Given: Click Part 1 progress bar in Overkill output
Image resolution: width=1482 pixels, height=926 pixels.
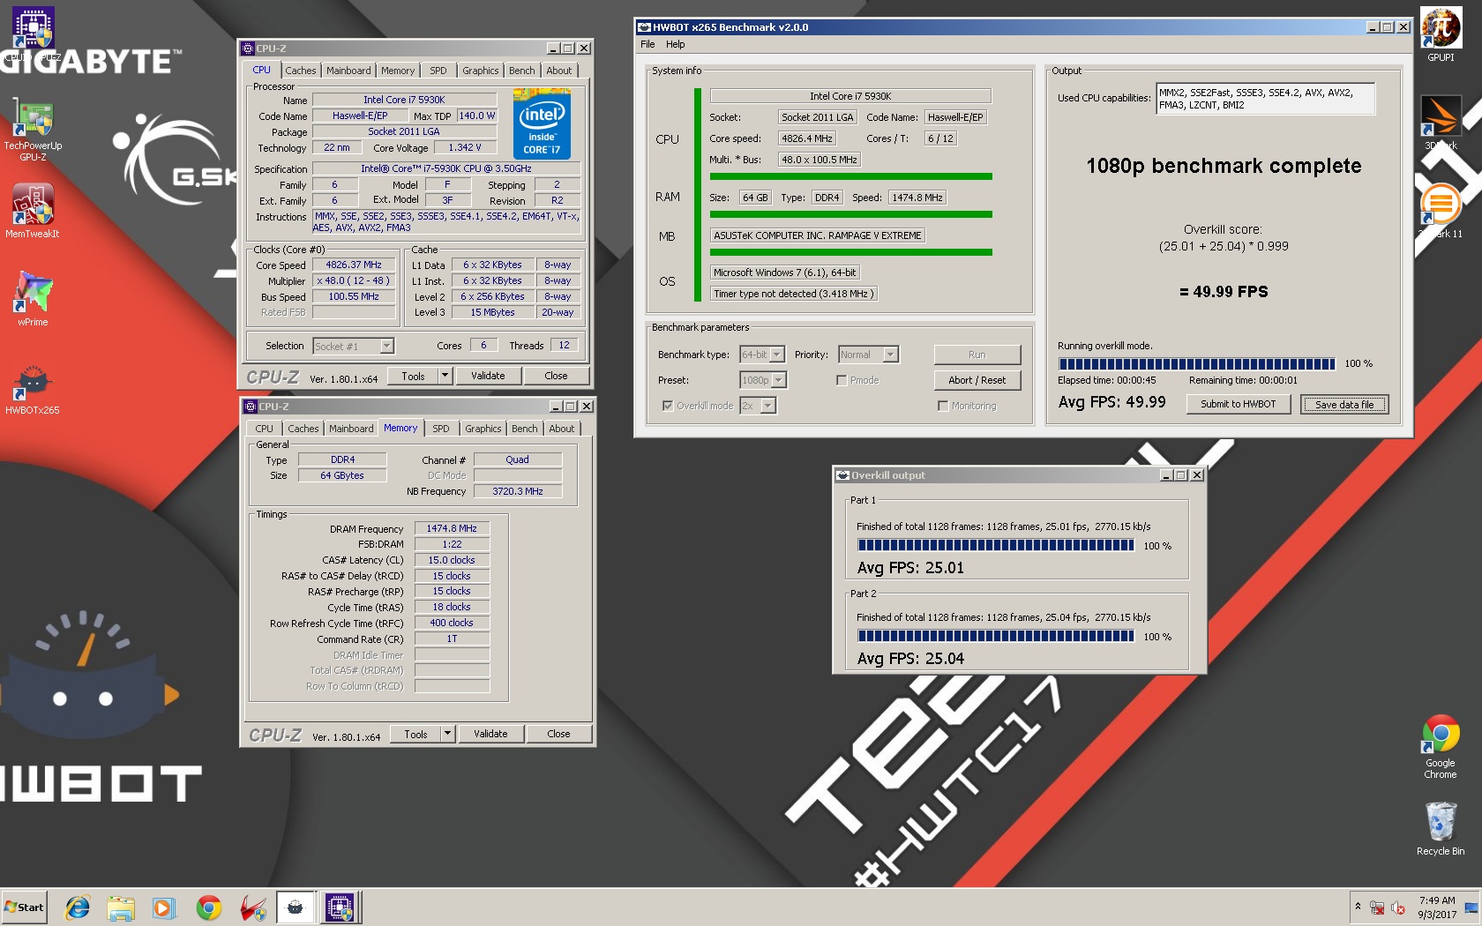Looking at the screenshot, I should 996,546.
